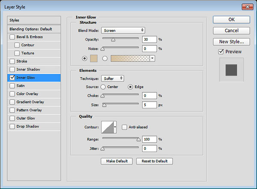Viewport: 257px width, 189px height.
Task: Uncheck the Preview checkbox
Action: pos(221,52)
